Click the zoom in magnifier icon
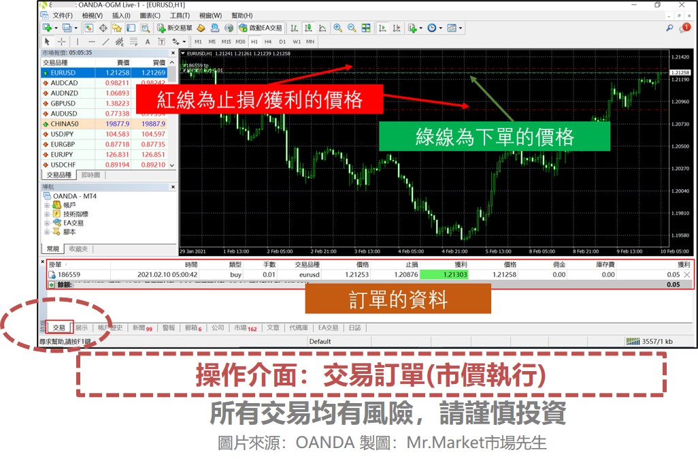Image resolution: width=698 pixels, height=461 pixels. pyautogui.click(x=338, y=28)
